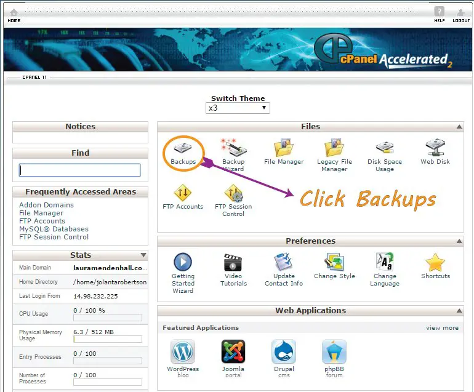Click FTP Accounts in Frequently Accessed Areas

[42, 221]
